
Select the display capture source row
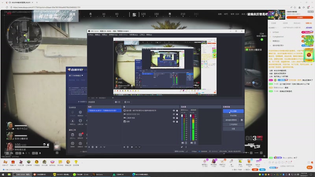pos(151,111)
